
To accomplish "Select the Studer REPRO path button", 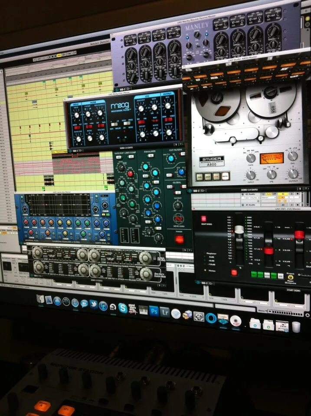I will [x=226, y=175].
